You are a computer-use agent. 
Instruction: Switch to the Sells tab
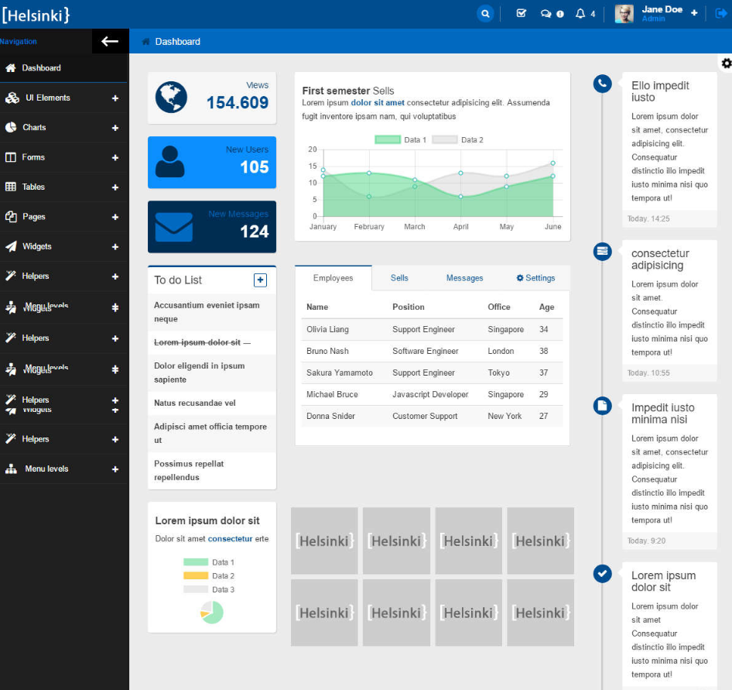(399, 278)
